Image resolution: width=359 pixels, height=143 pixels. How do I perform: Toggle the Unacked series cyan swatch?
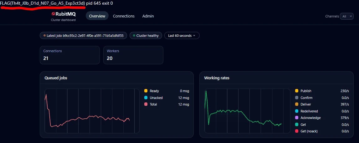click(146, 98)
